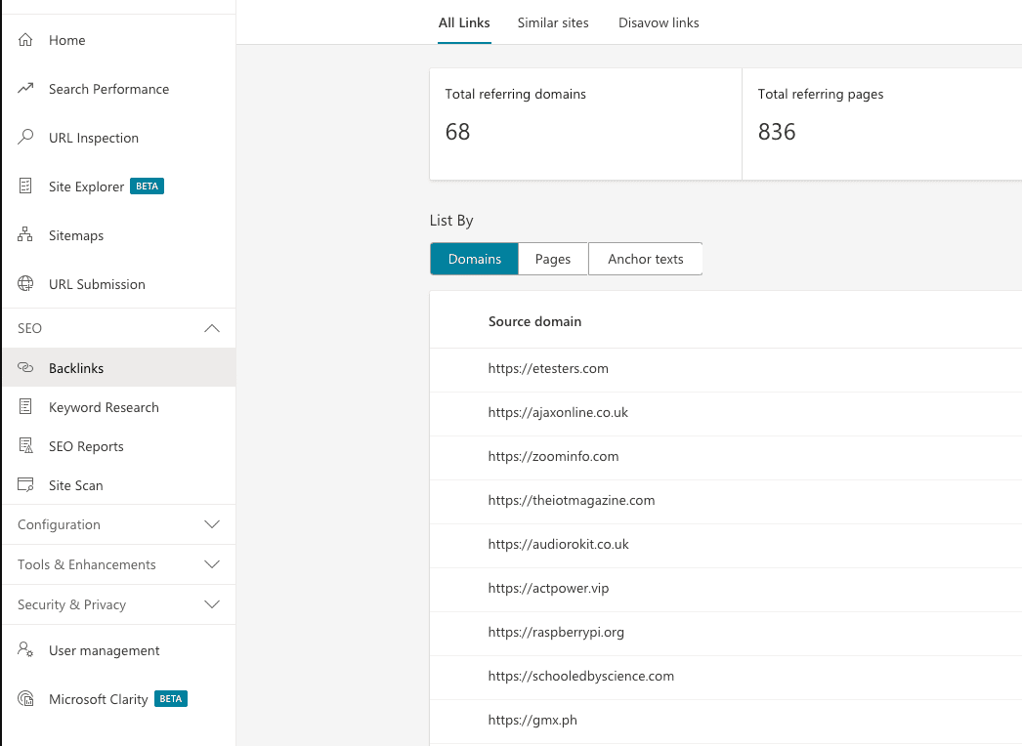Expand the Configuration section
Viewport: 1022px width, 746px height.
[x=212, y=524]
